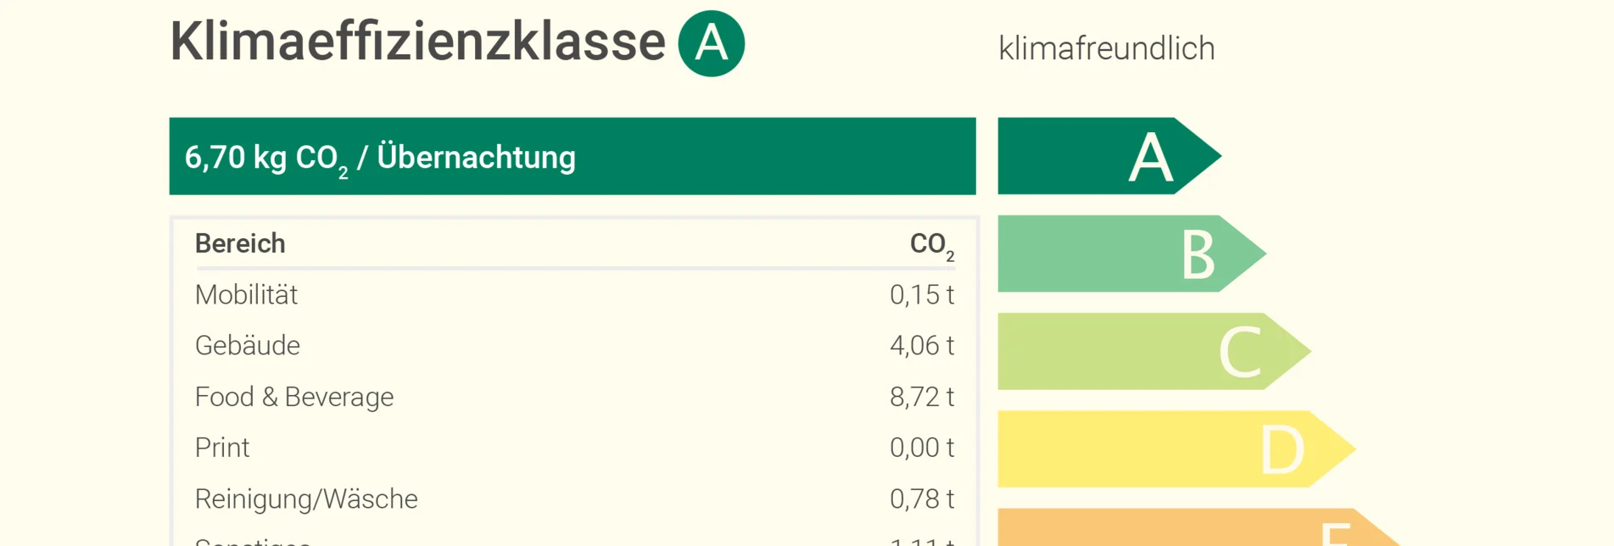Click the 0,78 t Reinigung/Wäsche value
Screen dimensions: 1614x546
(x=922, y=499)
